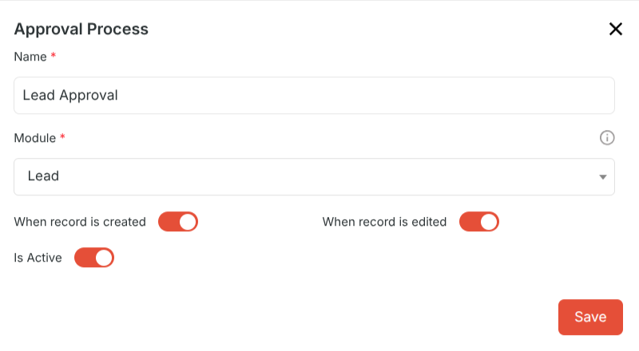Turn off When record is edited switch
The image size is (639, 351).
pyautogui.click(x=478, y=222)
